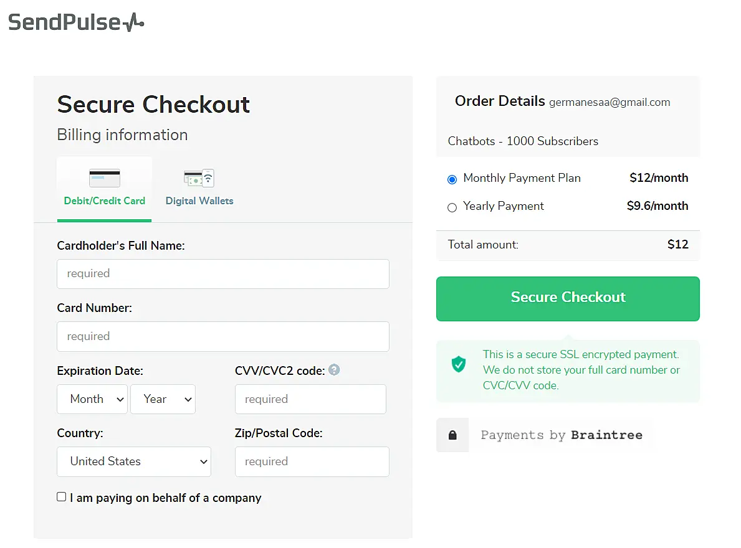
Task: Focus the Cardholder's Full Name field
Action: 223,274
